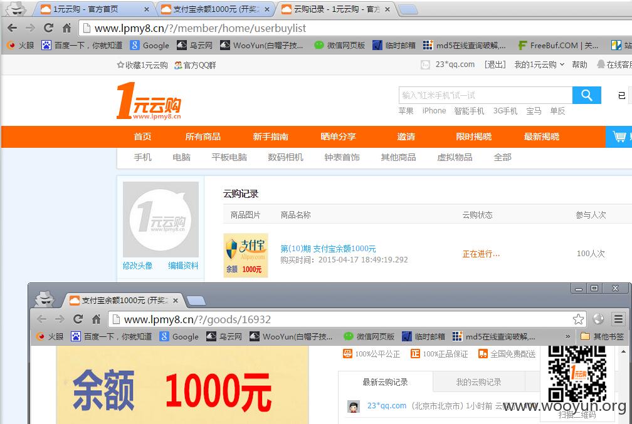Open the 乌云网 bookmark in the back window
The height and width of the screenshot is (424, 632).
[194, 46]
